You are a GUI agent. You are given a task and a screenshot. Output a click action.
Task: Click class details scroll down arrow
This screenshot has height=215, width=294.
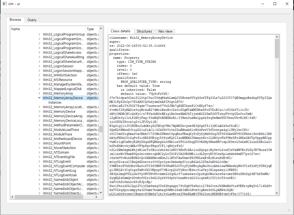277,193
